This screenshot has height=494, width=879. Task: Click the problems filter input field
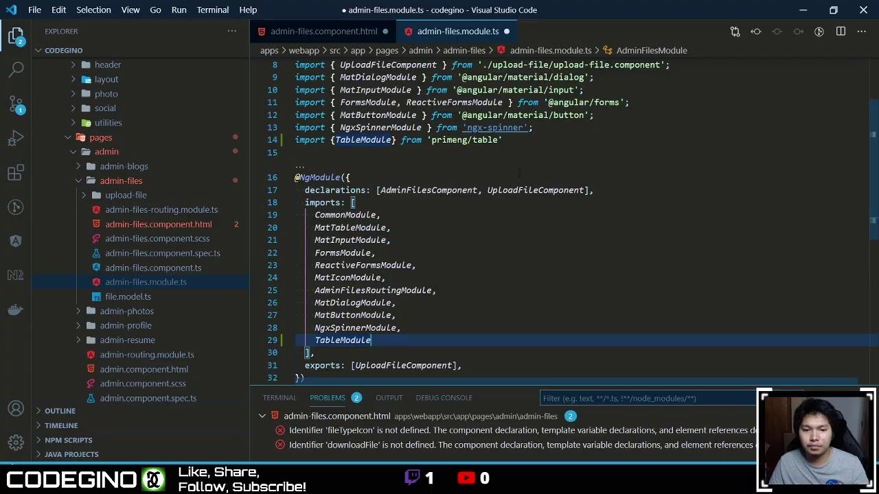(646, 398)
